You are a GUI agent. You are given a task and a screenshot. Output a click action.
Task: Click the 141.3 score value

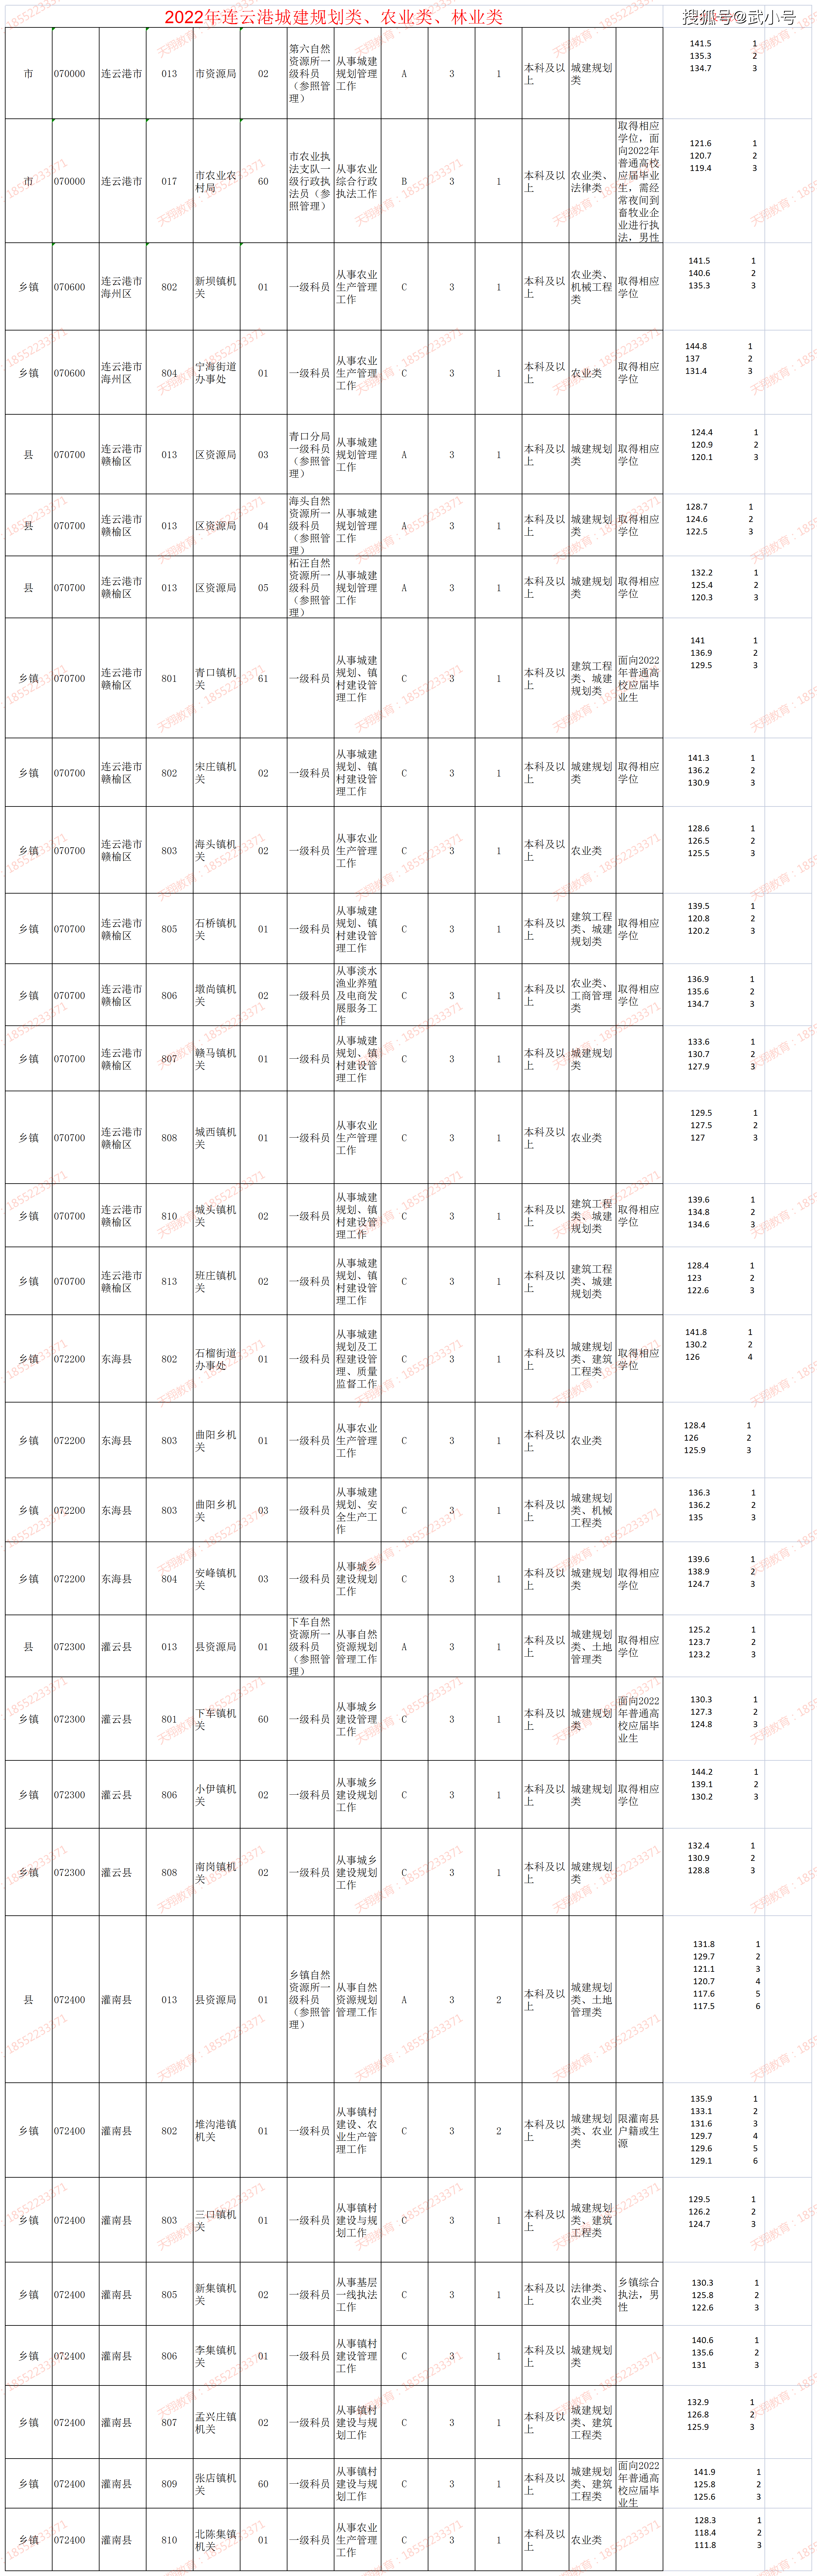(x=699, y=758)
